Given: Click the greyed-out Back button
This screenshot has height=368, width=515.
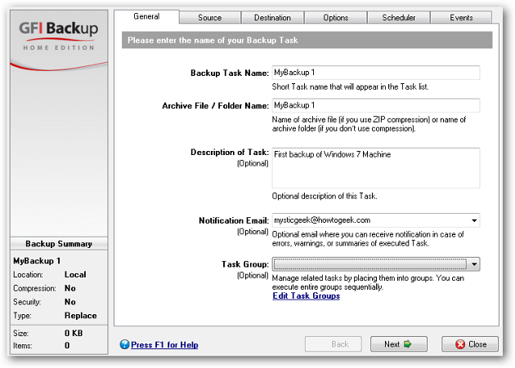Looking at the screenshot, I should 333,344.
